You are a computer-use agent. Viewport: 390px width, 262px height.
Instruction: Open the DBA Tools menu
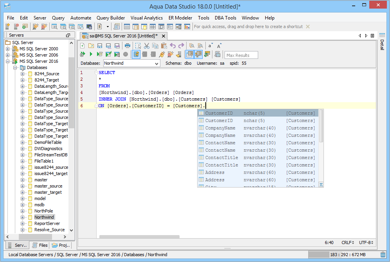(225, 18)
